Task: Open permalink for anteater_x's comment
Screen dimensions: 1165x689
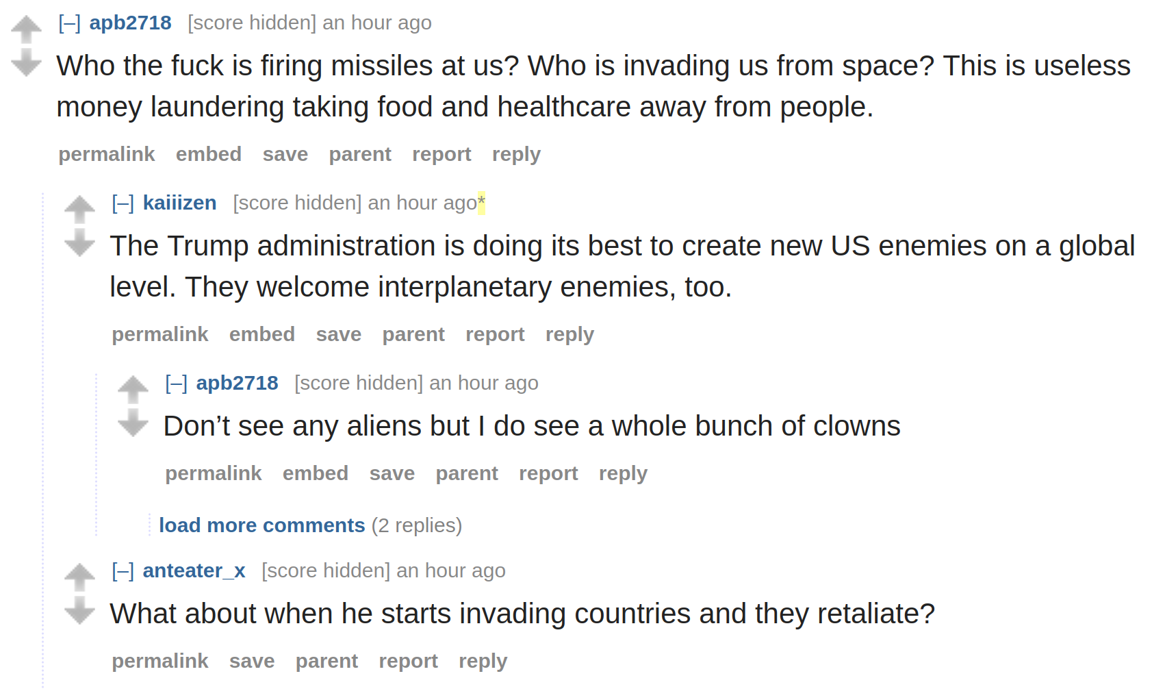Action: pos(160,661)
